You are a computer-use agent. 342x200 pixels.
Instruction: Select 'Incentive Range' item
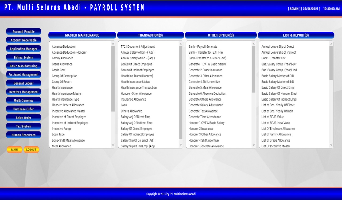(62, 129)
